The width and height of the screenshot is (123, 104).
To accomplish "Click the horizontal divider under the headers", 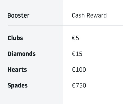I will click(65, 25).
